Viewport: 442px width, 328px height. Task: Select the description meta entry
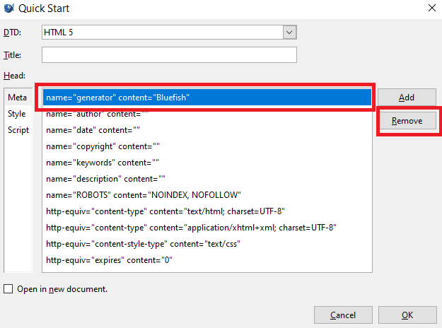click(x=106, y=179)
